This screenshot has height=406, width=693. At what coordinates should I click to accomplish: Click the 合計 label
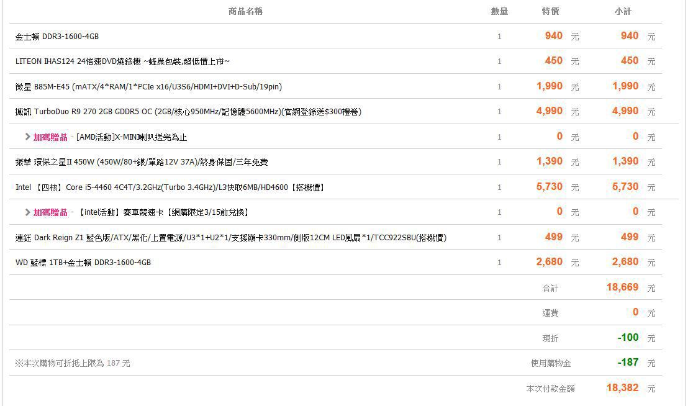click(551, 289)
